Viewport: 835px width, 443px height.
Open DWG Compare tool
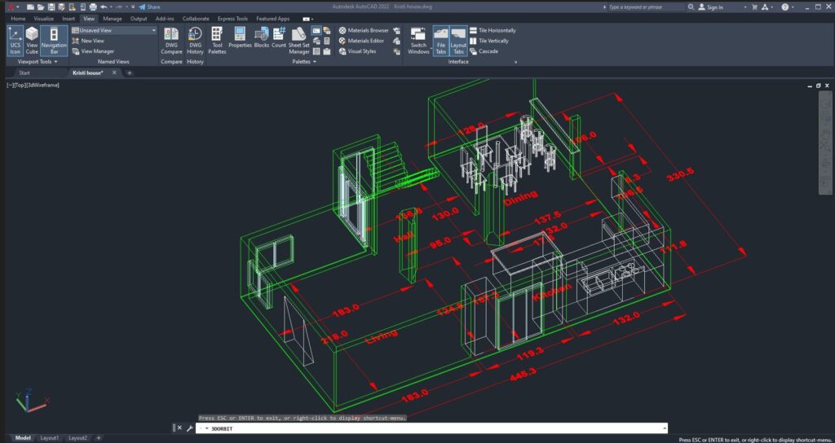click(171, 39)
